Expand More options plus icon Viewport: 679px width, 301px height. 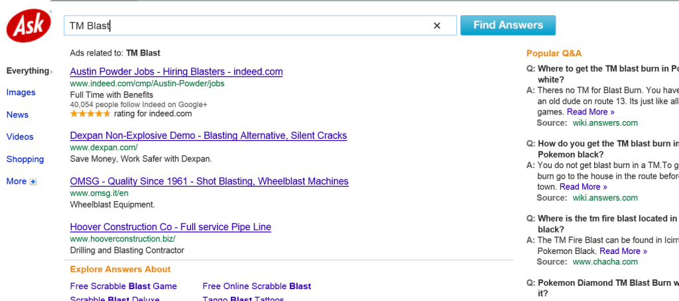(33, 182)
